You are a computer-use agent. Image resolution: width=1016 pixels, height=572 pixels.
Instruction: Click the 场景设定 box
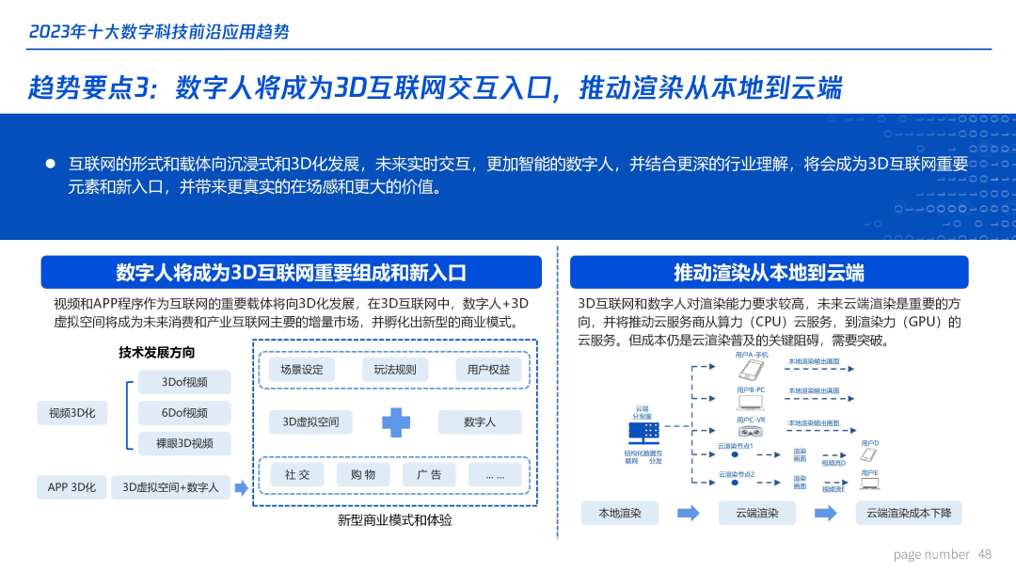(301, 370)
